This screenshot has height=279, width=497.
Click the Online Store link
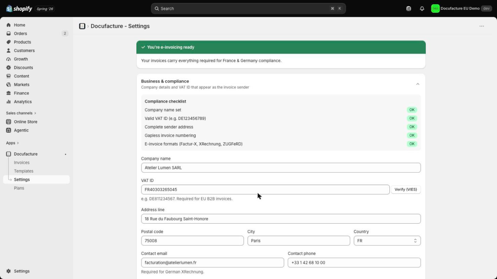pos(25,122)
